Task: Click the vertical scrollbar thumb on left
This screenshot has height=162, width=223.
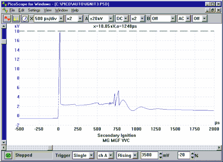Action: pos(4,41)
